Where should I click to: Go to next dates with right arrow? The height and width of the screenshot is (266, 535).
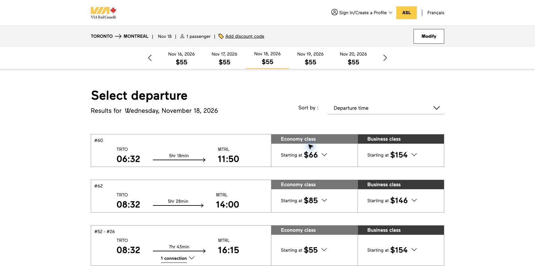[385, 58]
